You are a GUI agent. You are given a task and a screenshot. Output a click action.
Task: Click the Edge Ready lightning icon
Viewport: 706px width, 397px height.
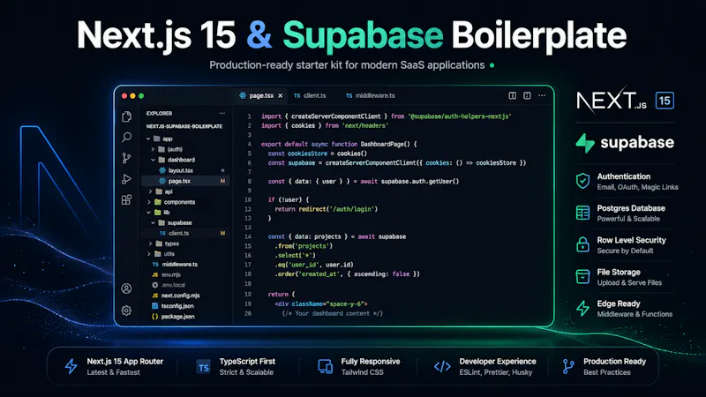[582, 308]
